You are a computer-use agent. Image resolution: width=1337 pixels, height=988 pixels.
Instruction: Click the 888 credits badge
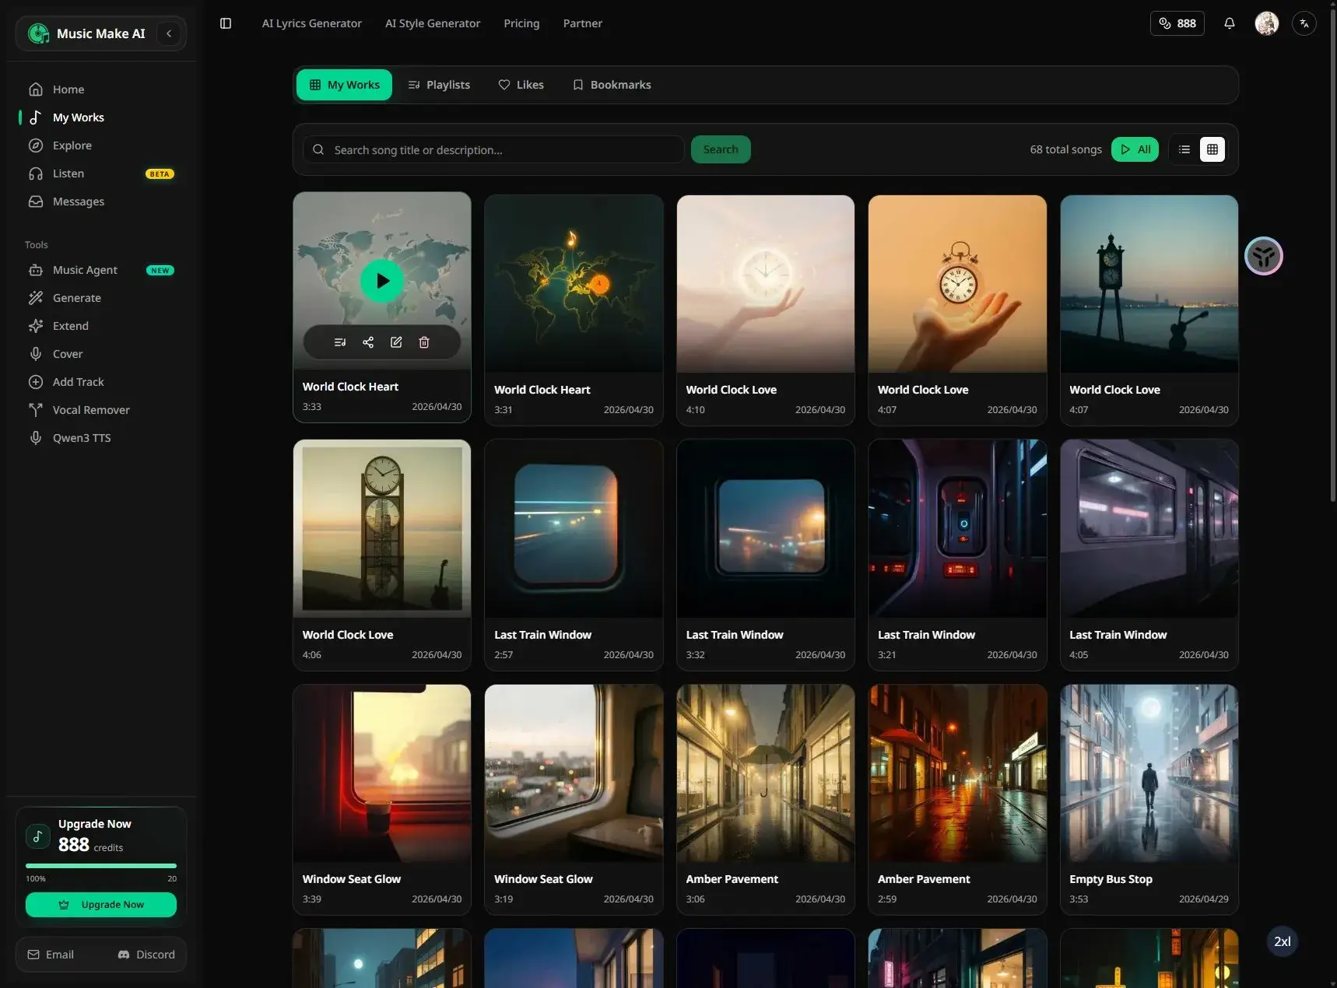1177,23
